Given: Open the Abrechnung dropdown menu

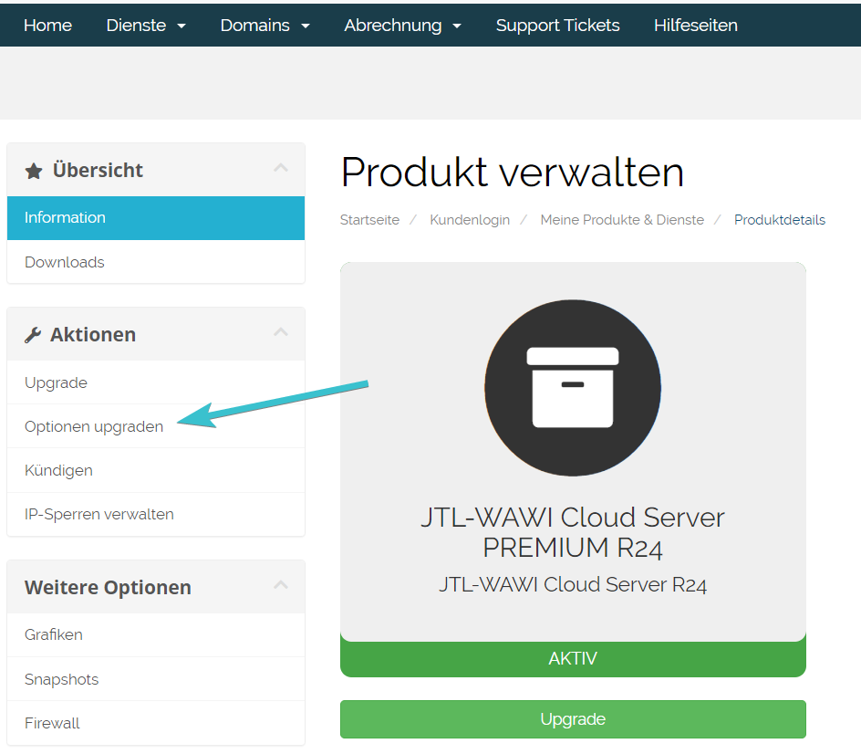Looking at the screenshot, I should click(402, 26).
